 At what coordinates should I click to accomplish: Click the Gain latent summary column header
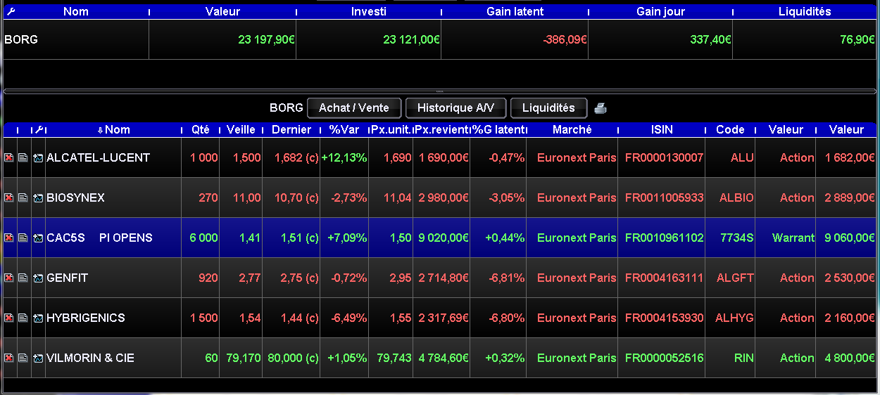point(515,11)
